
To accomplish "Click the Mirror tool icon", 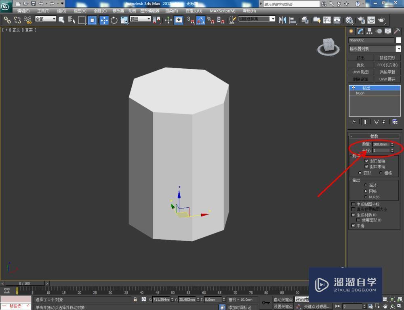I will click(x=283, y=20).
